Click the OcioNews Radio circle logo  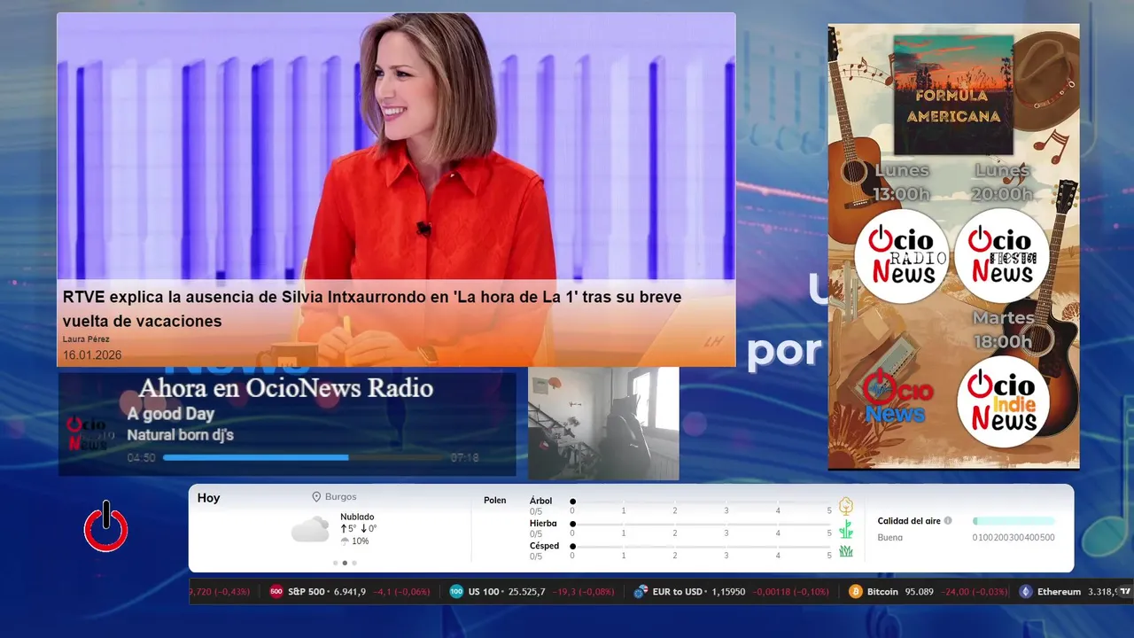click(x=902, y=255)
